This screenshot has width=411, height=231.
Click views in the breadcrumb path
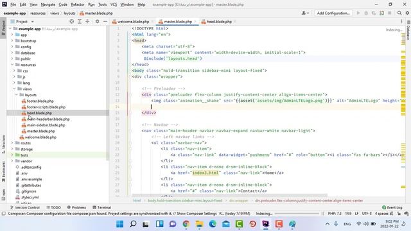pyautogui.click(x=55, y=13)
